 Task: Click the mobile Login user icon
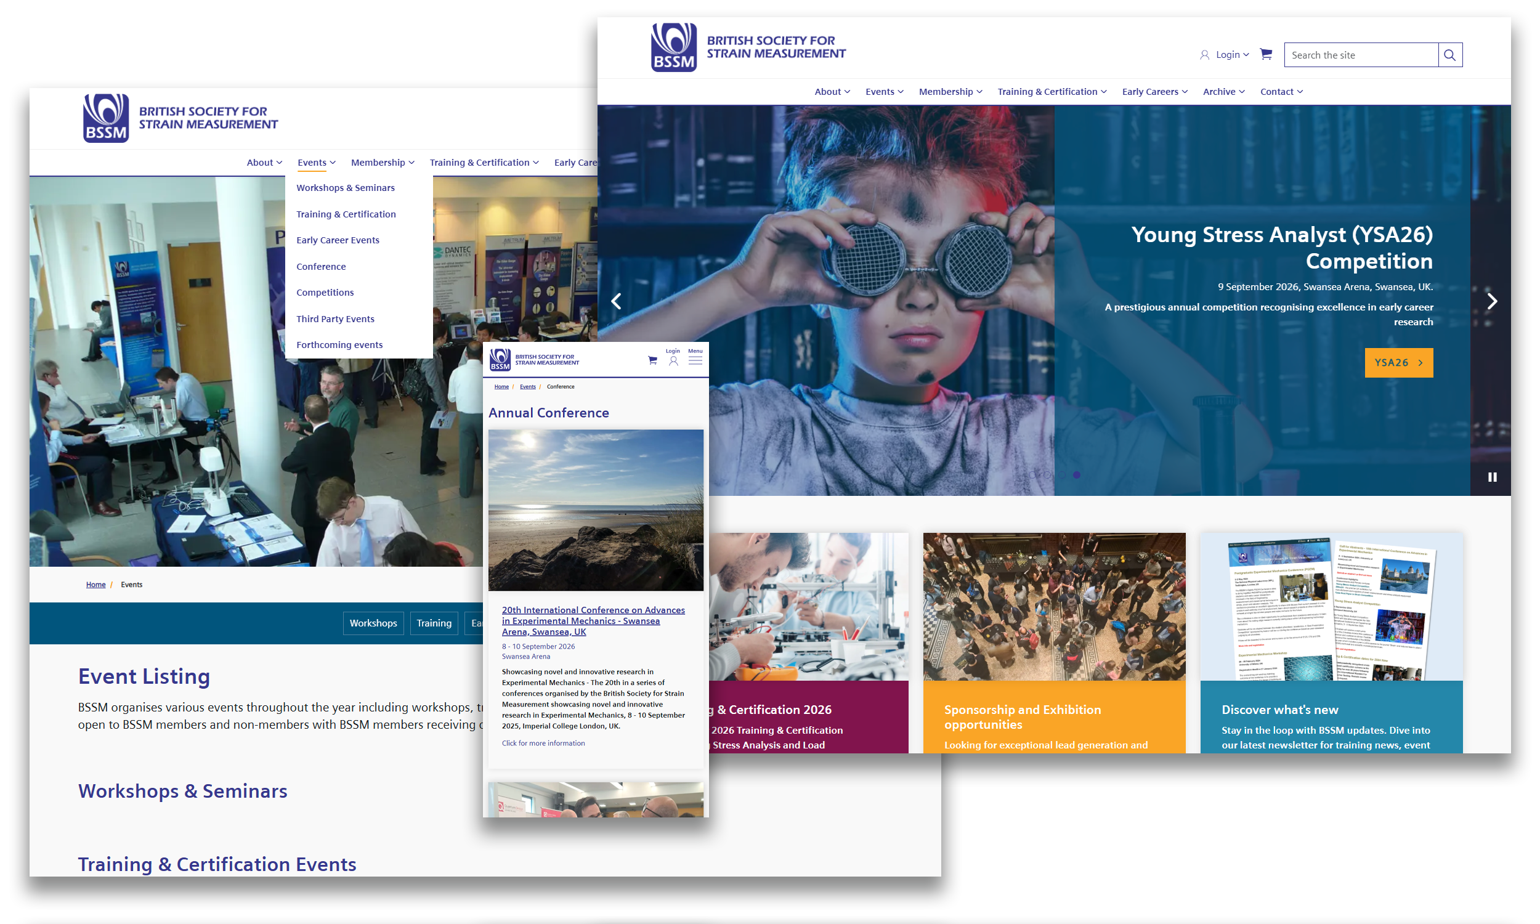point(673,360)
